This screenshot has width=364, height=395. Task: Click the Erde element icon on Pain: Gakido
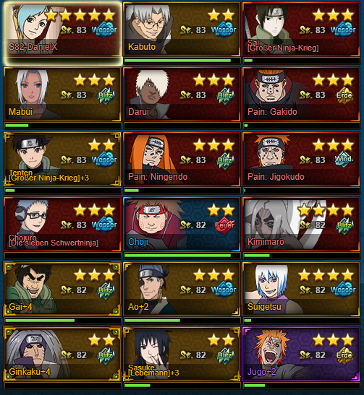coord(344,95)
